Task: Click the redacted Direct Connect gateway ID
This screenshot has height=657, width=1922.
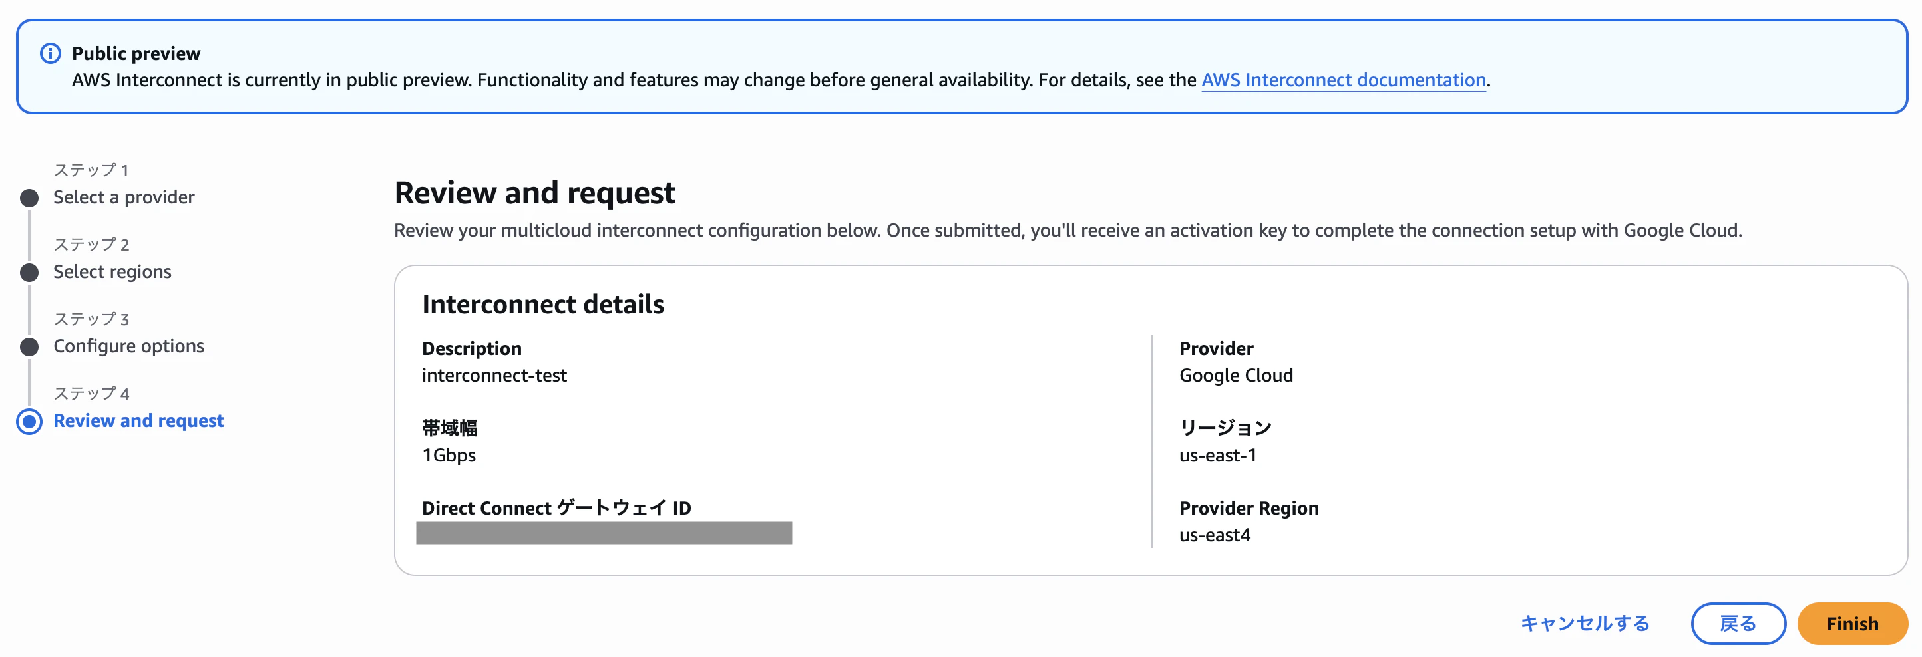Action: coord(604,533)
